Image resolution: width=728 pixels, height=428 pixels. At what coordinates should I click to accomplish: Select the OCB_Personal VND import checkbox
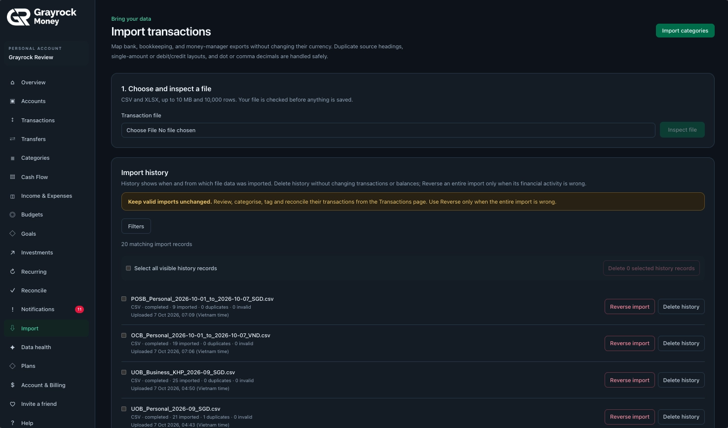pyautogui.click(x=124, y=335)
